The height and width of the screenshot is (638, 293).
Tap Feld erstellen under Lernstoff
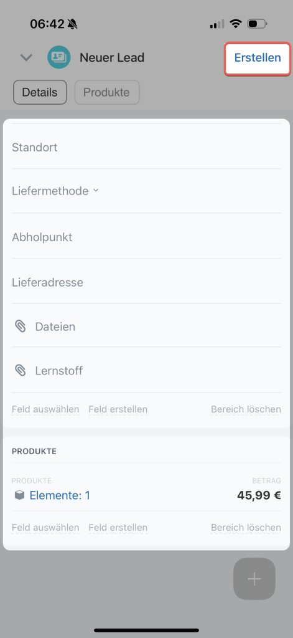[118, 409]
